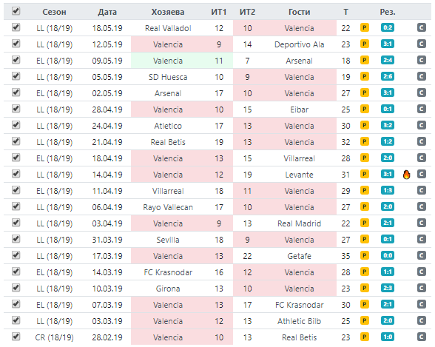Open Athletic Bilb team link
The image size is (435, 347).
point(299,321)
